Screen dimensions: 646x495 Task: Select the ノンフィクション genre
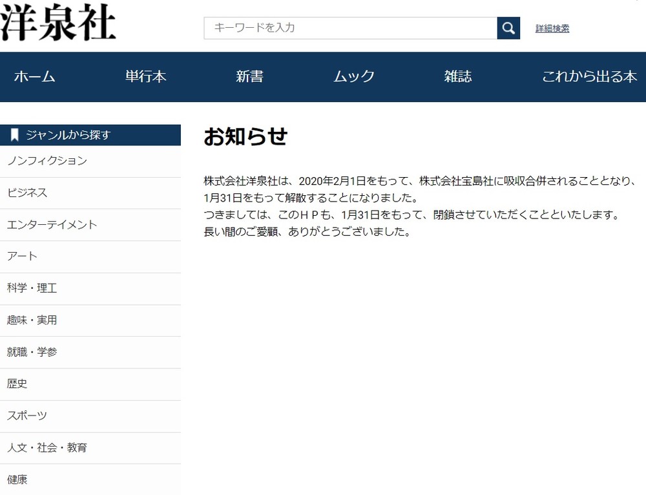coord(47,161)
